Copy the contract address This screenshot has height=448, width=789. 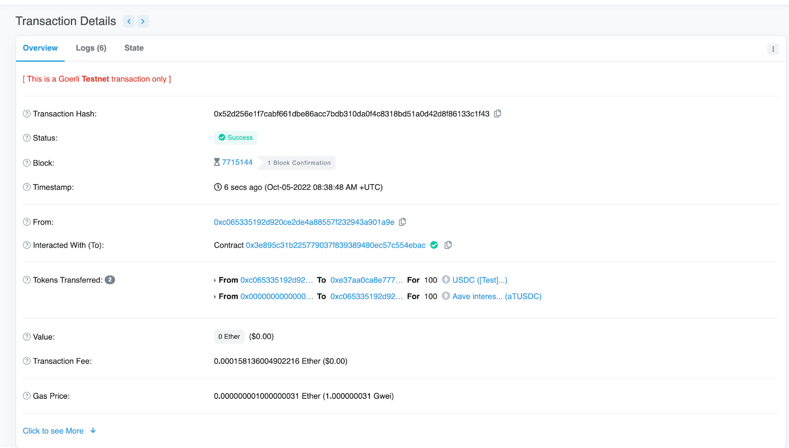448,245
